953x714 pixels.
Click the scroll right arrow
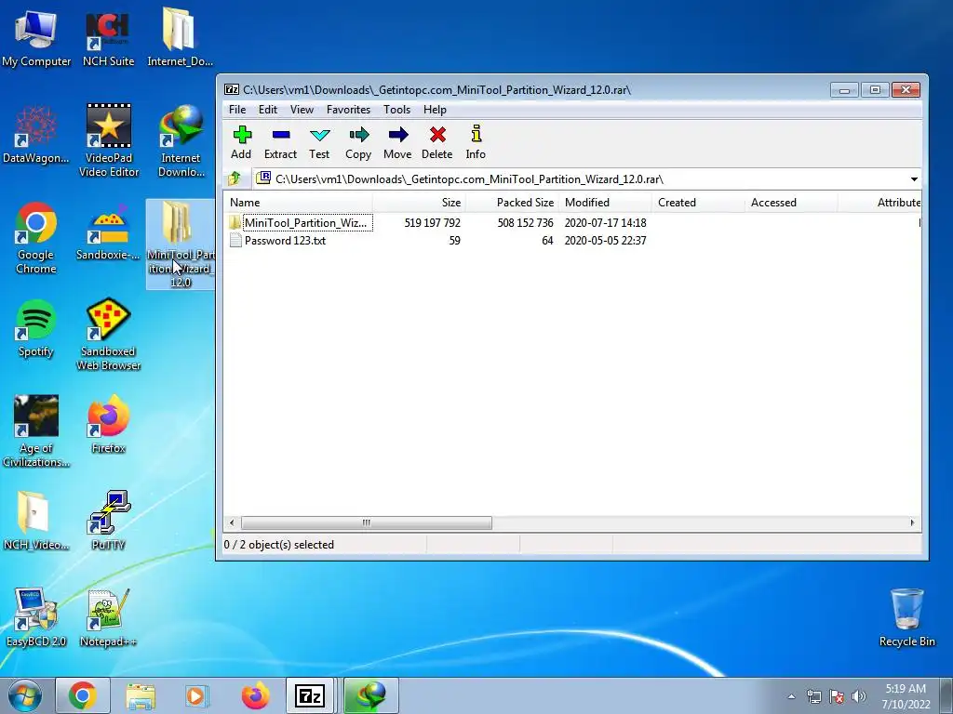point(912,522)
